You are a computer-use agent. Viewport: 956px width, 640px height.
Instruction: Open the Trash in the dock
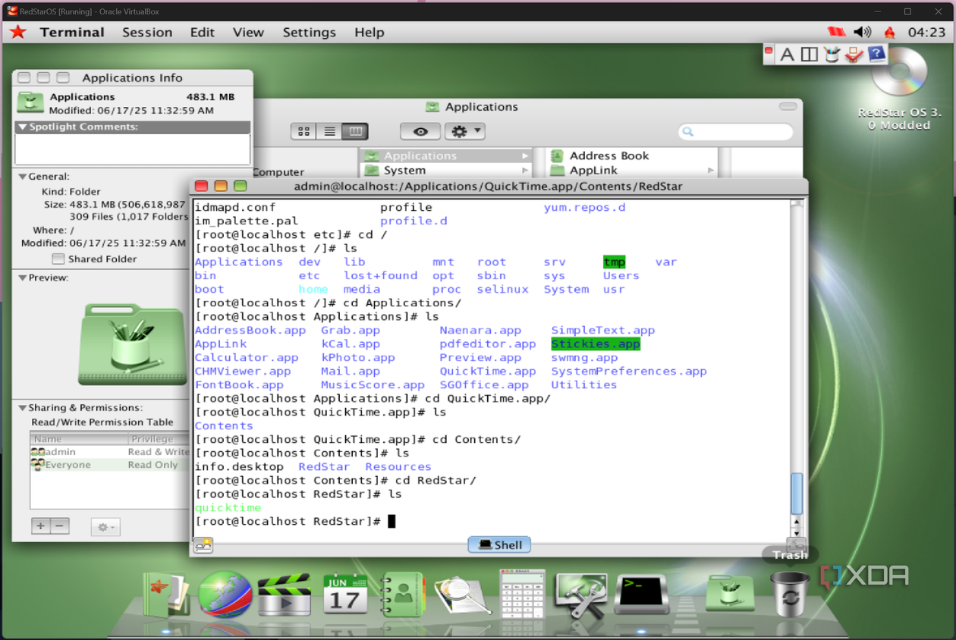(x=790, y=594)
